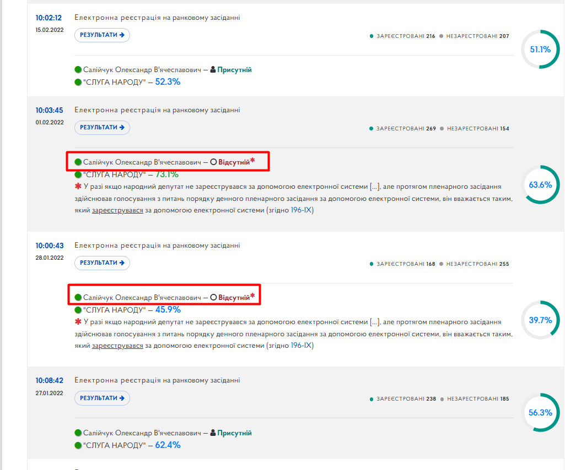This screenshot has height=470, width=565.
Task: Click the 10:02:12 timestamp link
Action: [49, 18]
